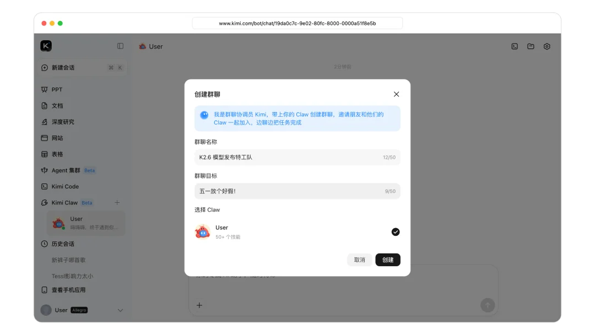Click the 创建 button to create the group

point(388,260)
